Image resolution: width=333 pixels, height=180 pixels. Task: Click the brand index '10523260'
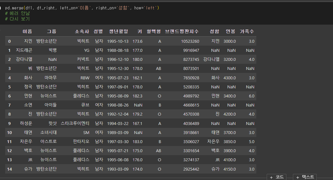tap(190, 41)
